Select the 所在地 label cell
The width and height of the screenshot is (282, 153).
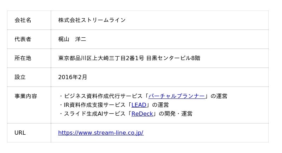(x=23, y=58)
